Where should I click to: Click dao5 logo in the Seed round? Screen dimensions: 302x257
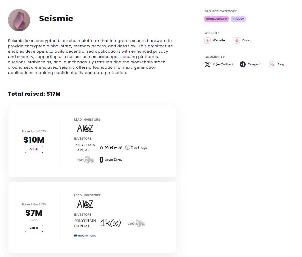click(136, 223)
